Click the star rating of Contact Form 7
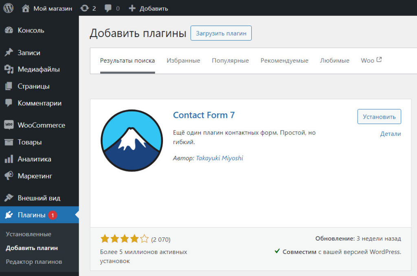The width and height of the screenshot is (417, 276). (125, 239)
